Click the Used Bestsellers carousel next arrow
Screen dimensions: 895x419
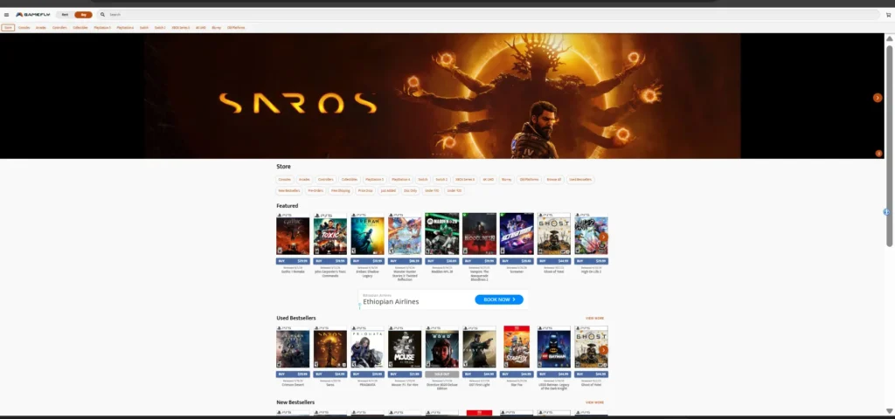[x=603, y=349]
